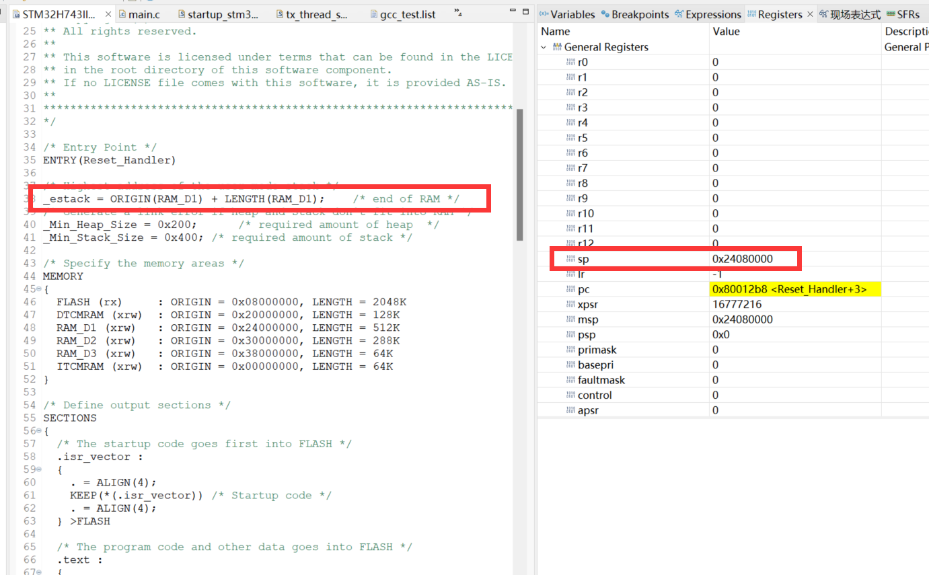The width and height of the screenshot is (929, 575).
Task: Click the faultmask register icon
Action: (570, 380)
